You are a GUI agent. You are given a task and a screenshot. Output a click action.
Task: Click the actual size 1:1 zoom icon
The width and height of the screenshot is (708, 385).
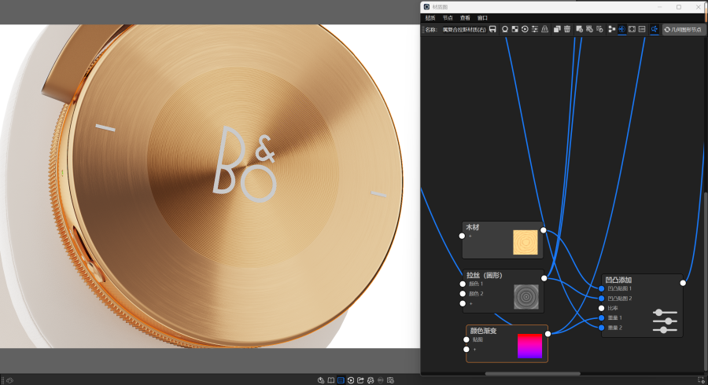tap(642, 29)
